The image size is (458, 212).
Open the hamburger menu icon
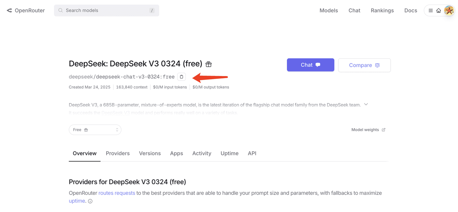(x=431, y=10)
